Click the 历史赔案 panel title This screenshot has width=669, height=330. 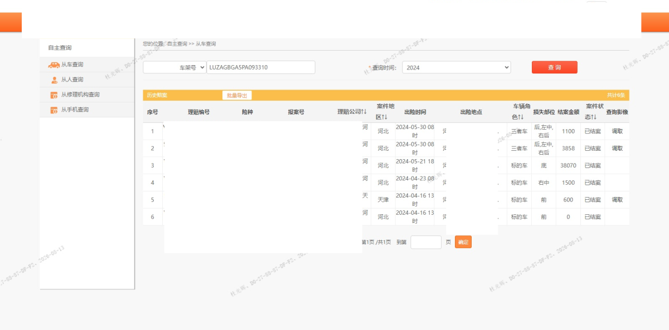tap(157, 95)
